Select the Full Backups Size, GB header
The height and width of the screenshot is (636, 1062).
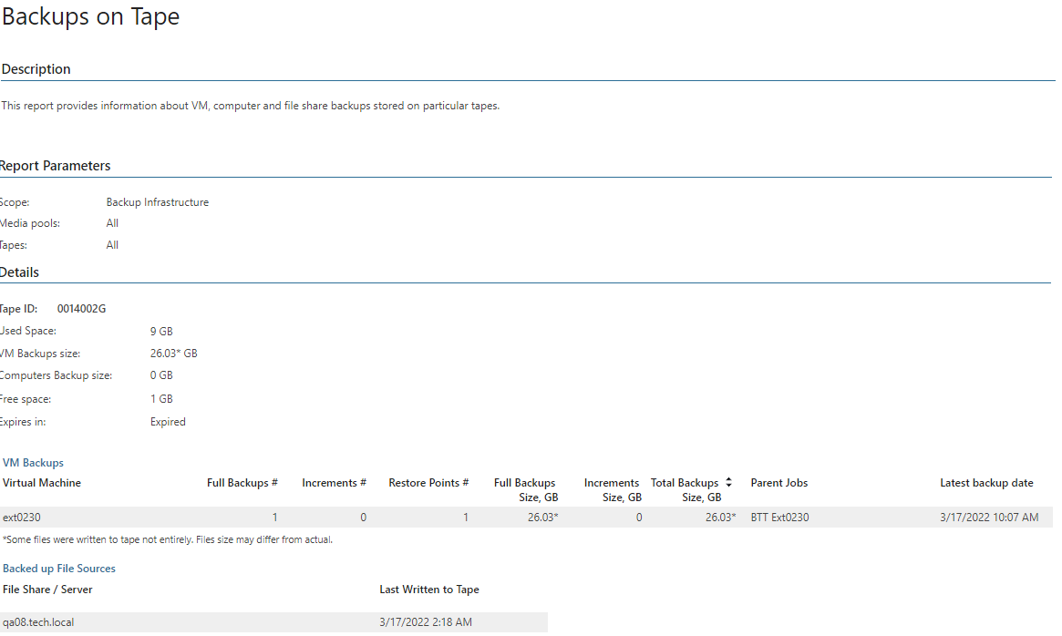pos(526,489)
